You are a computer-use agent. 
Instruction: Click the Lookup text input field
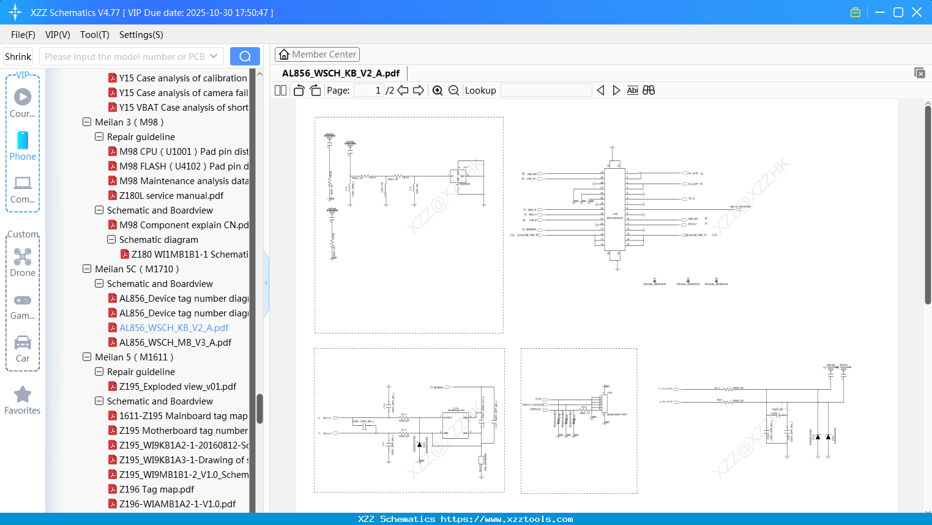coord(546,91)
